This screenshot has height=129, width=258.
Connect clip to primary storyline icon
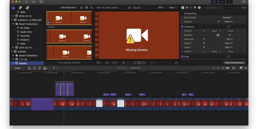[29, 68]
